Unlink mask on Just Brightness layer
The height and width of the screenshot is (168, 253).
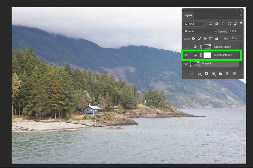[x=201, y=55]
